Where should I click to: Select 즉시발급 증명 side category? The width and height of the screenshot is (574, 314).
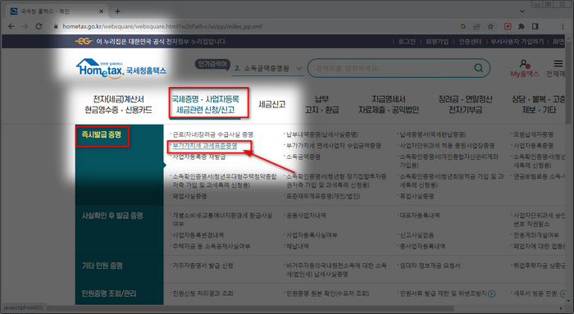click(102, 134)
